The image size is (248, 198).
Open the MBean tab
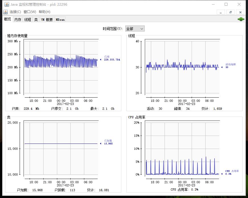(60, 20)
